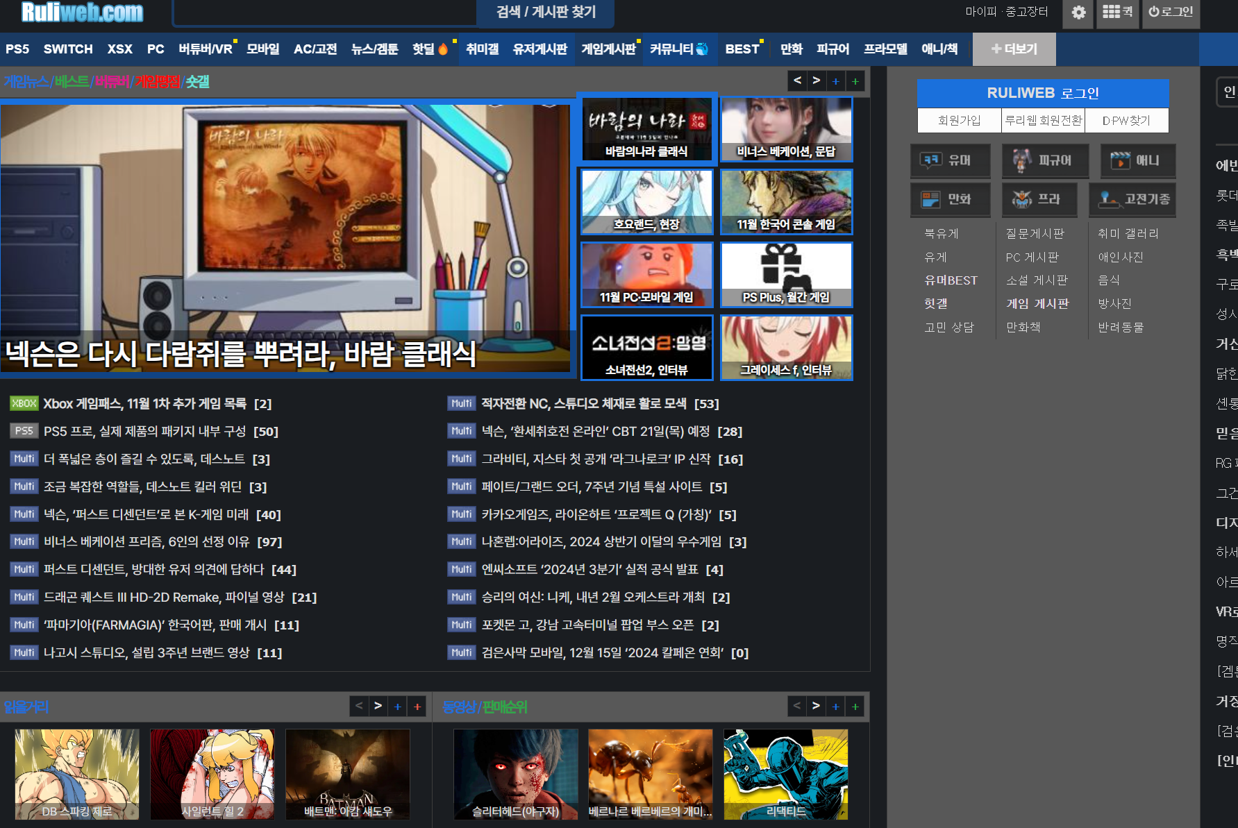Screen dimensions: 1238x828
Task: Open the settings gear icon in header
Action: point(1078,12)
